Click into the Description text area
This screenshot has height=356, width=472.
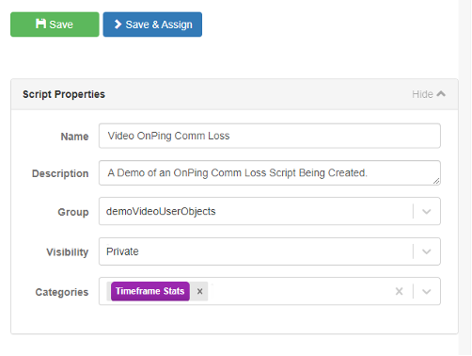(270, 173)
